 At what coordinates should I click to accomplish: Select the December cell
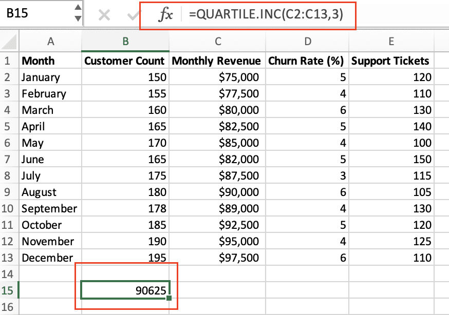[x=50, y=258]
